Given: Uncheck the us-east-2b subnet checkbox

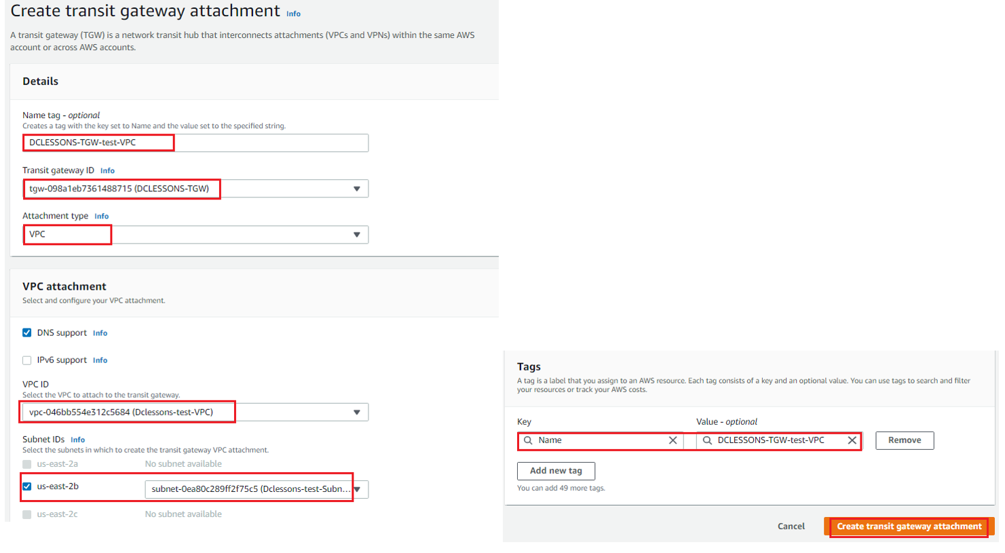Looking at the screenshot, I should 27,487.
